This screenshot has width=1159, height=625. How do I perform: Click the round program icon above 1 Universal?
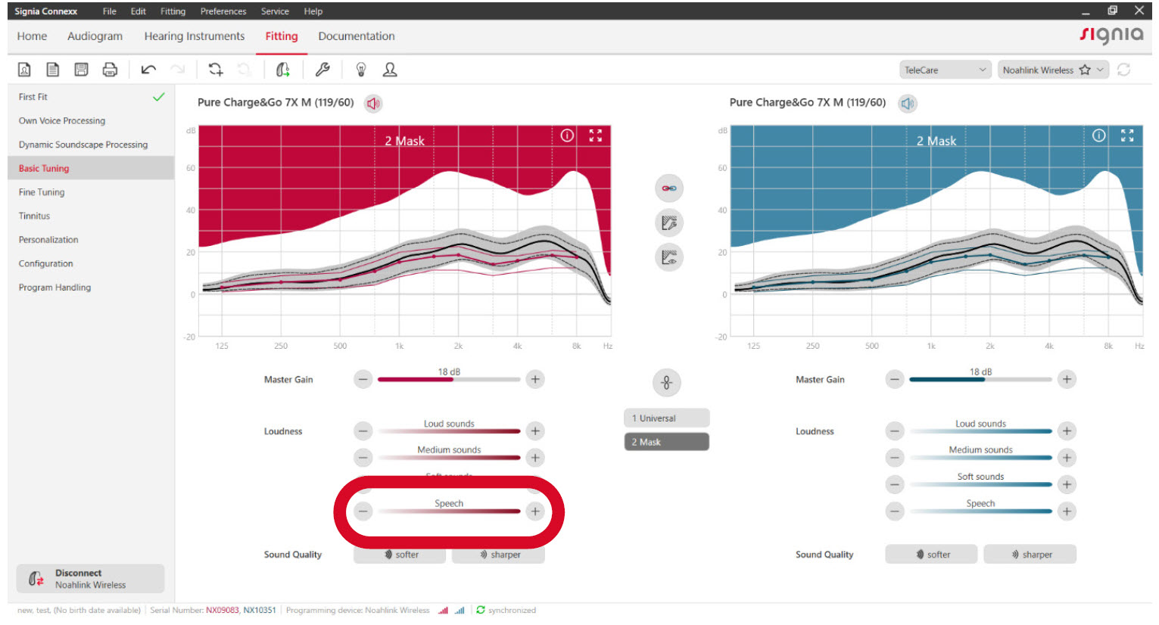(x=667, y=383)
